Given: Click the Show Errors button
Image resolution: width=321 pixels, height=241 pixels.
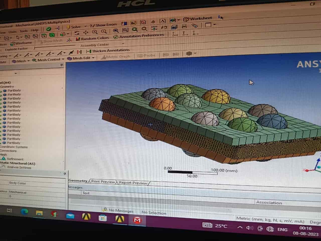Looking at the screenshot, I should coord(103,25).
